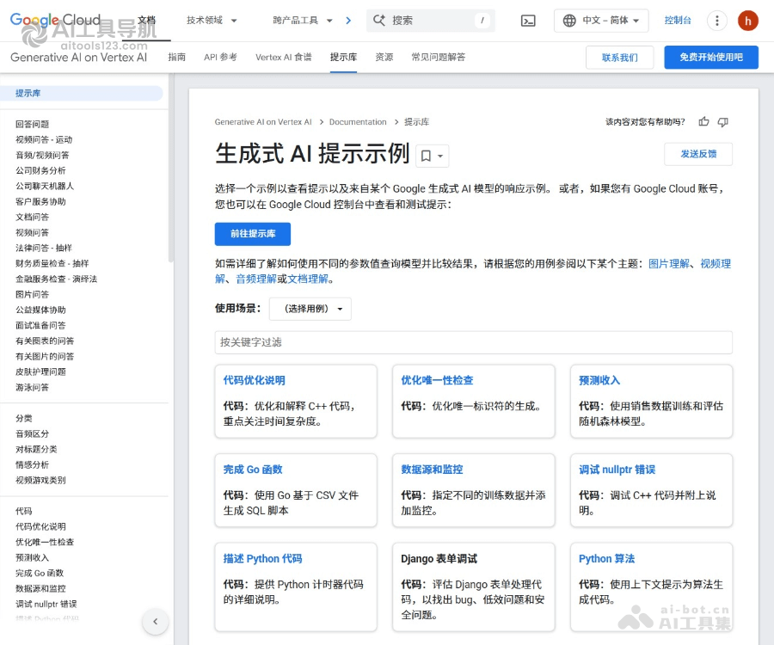Open the 描述 Python 代码 card
This screenshot has width=774, height=645.
(296, 587)
